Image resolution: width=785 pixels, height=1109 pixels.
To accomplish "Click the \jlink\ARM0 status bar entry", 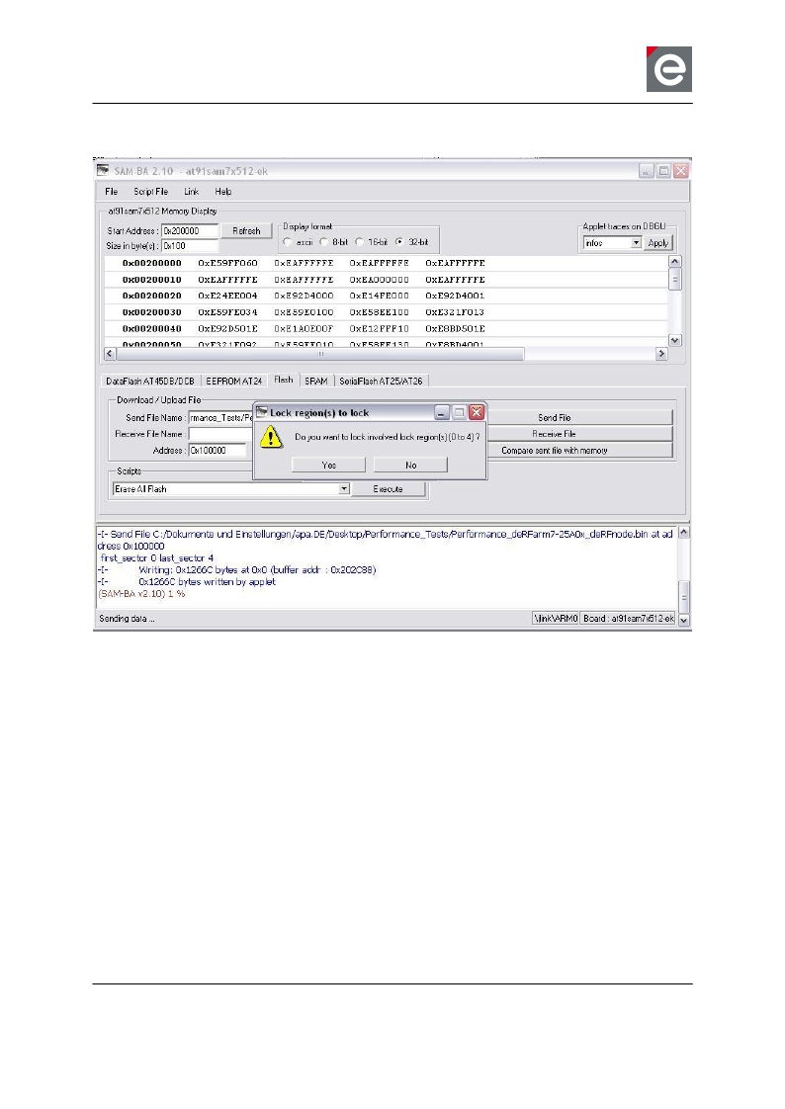I will 556,618.
